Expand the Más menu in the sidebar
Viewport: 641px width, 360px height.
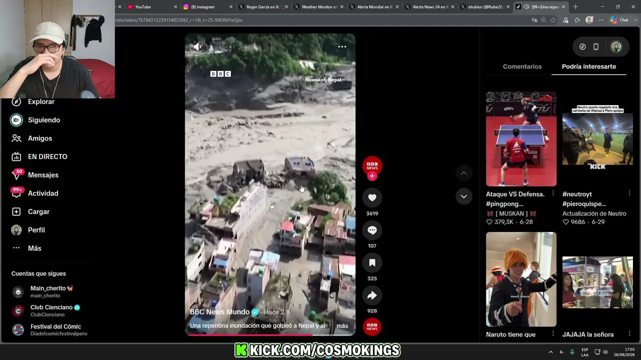[35, 248]
